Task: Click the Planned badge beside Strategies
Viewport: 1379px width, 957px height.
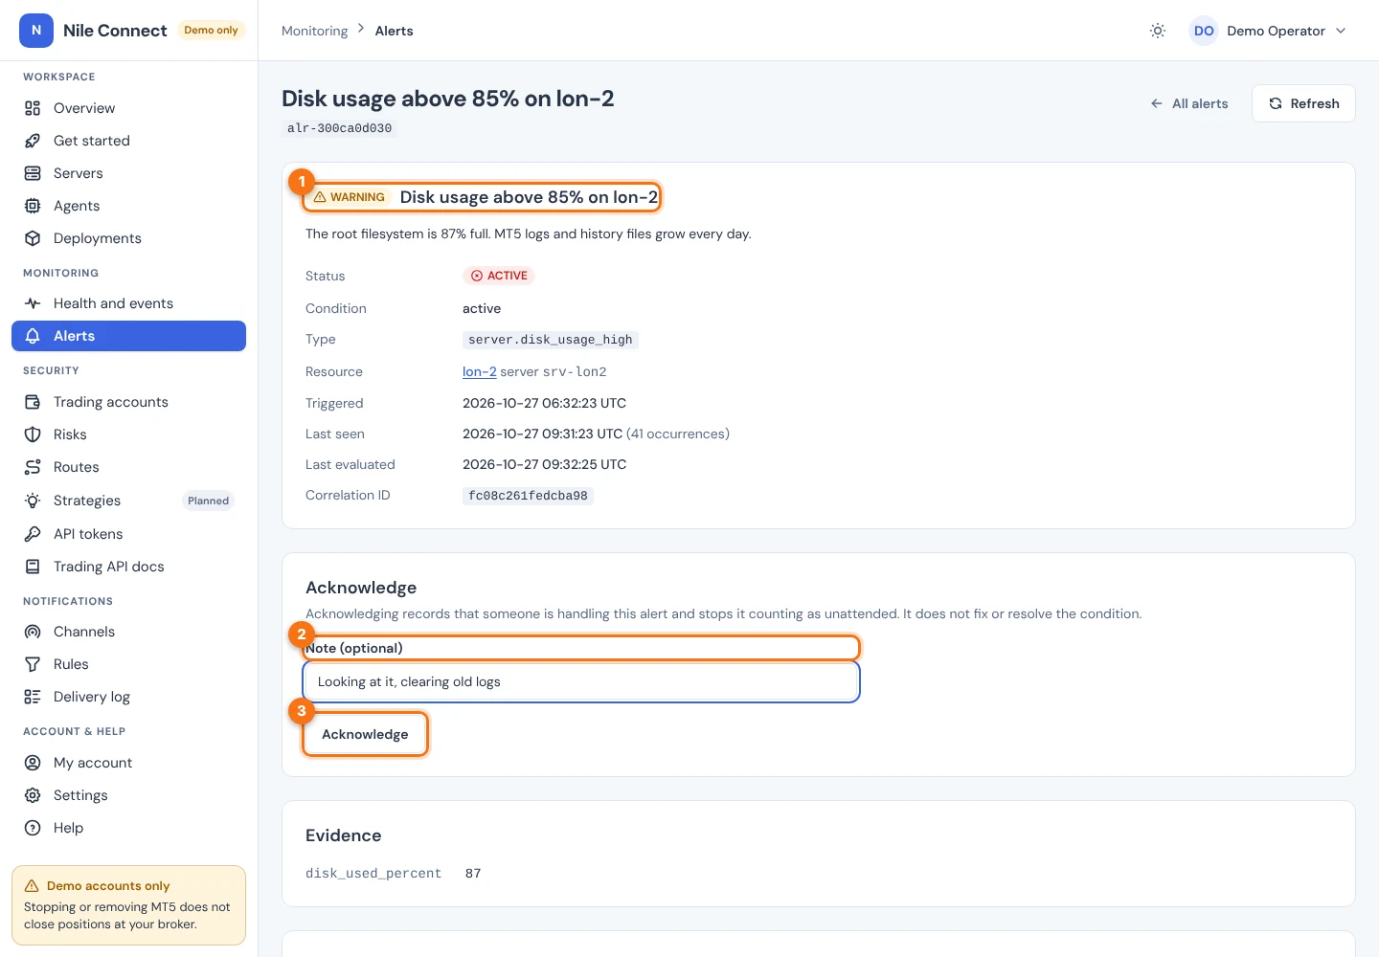Action: (x=209, y=501)
